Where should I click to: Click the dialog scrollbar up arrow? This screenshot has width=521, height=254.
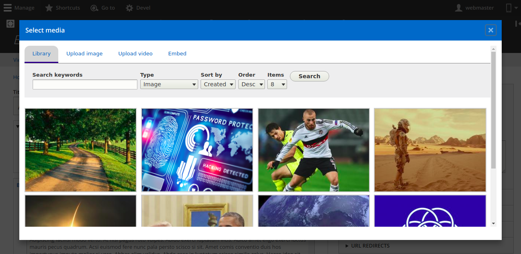(x=493, y=49)
